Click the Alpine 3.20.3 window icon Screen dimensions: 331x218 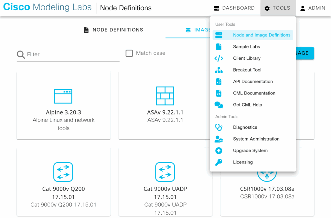pyautogui.click(x=63, y=96)
